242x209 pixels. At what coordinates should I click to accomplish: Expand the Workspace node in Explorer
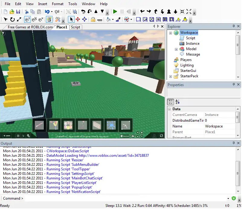(x=170, y=32)
